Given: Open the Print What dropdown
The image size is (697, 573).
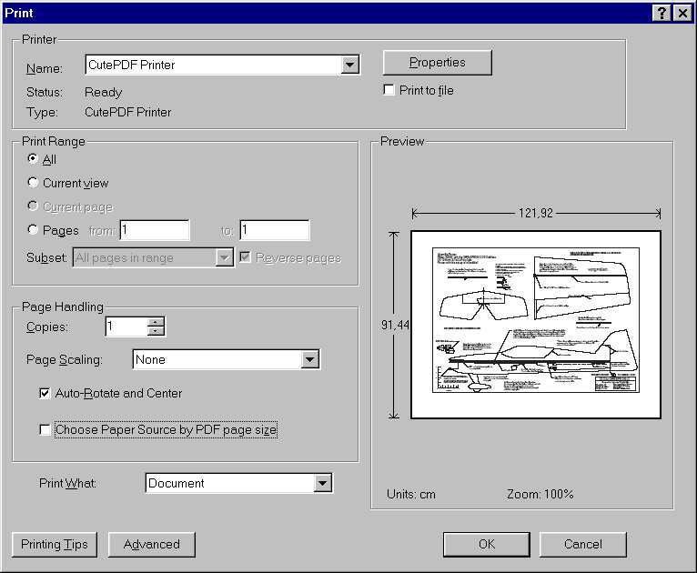Looking at the screenshot, I should (x=323, y=483).
